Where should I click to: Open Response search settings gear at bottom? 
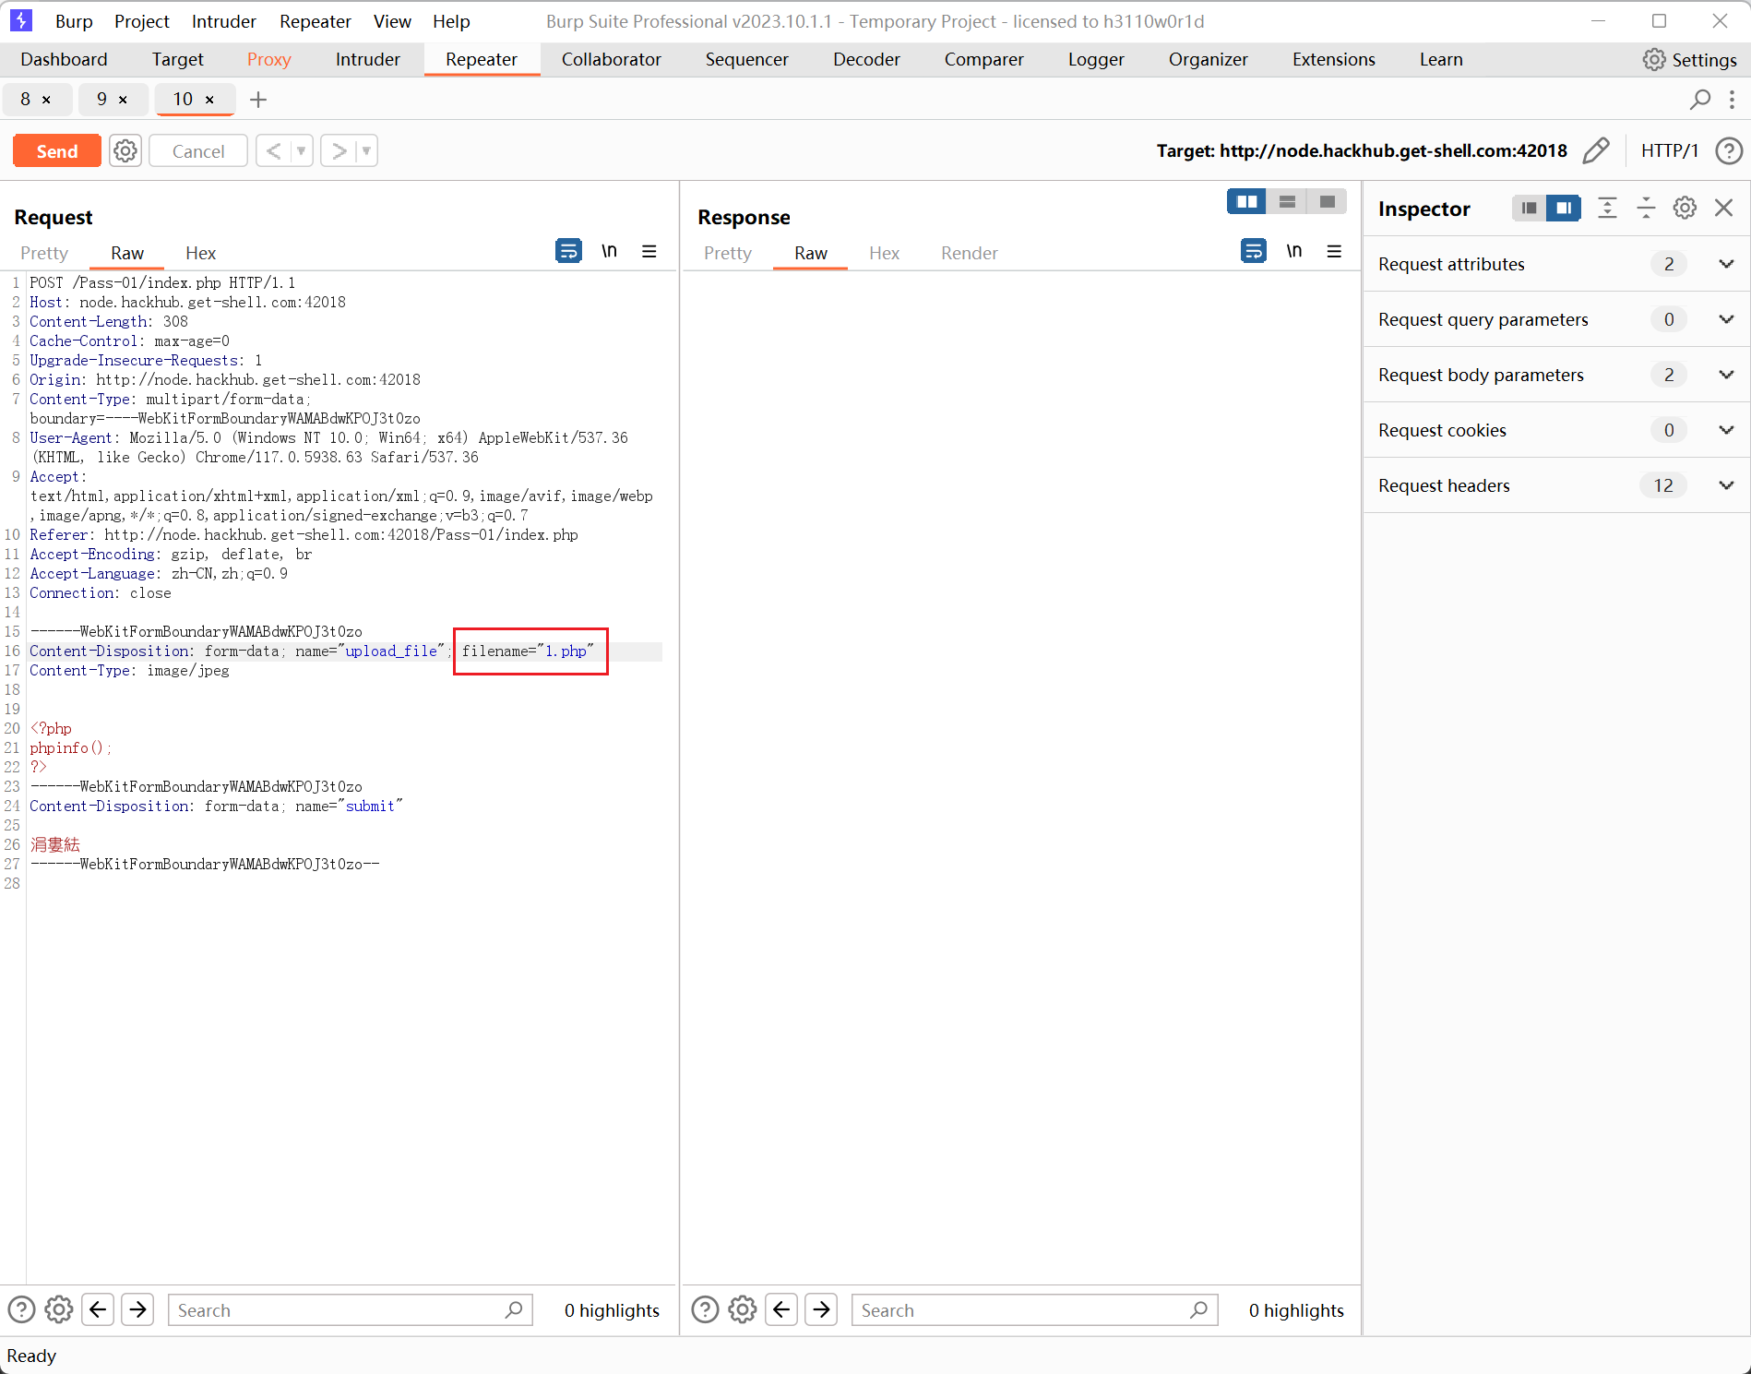(743, 1309)
